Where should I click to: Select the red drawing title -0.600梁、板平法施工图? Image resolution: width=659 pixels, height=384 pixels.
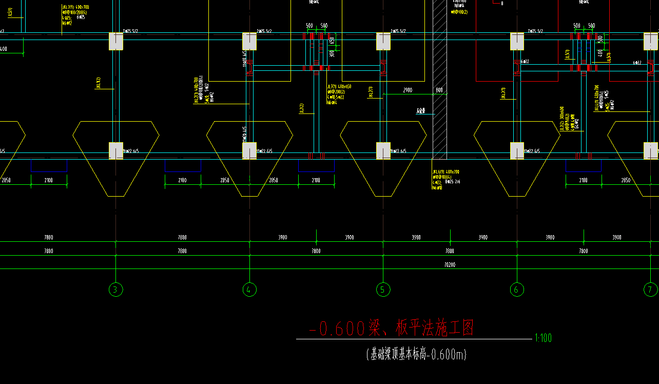click(x=392, y=328)
